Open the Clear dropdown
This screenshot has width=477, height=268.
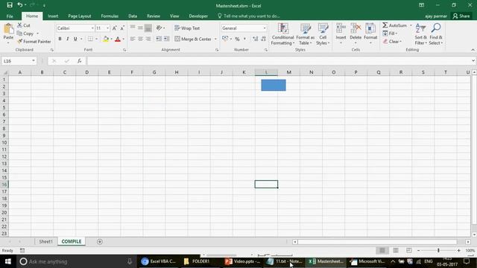(392, 42)
